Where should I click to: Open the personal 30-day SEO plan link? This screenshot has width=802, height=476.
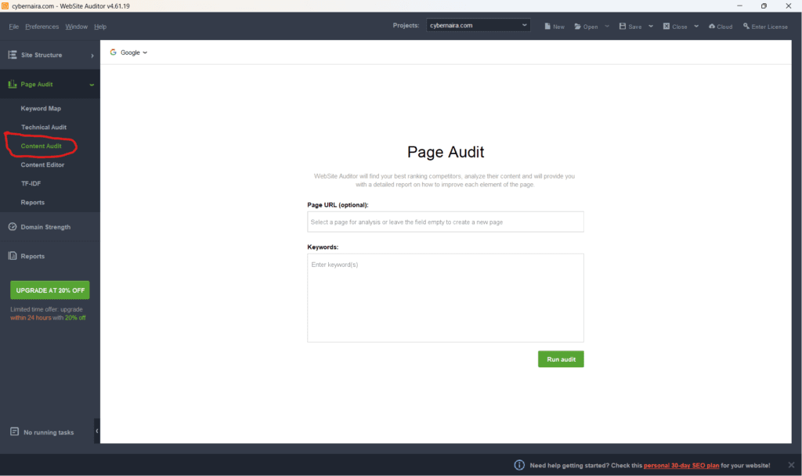[x=681, y=465]
